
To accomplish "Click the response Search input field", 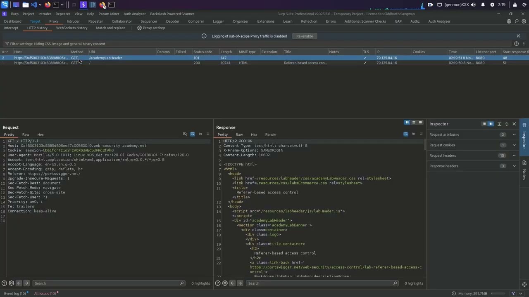I will click(322, 283).
